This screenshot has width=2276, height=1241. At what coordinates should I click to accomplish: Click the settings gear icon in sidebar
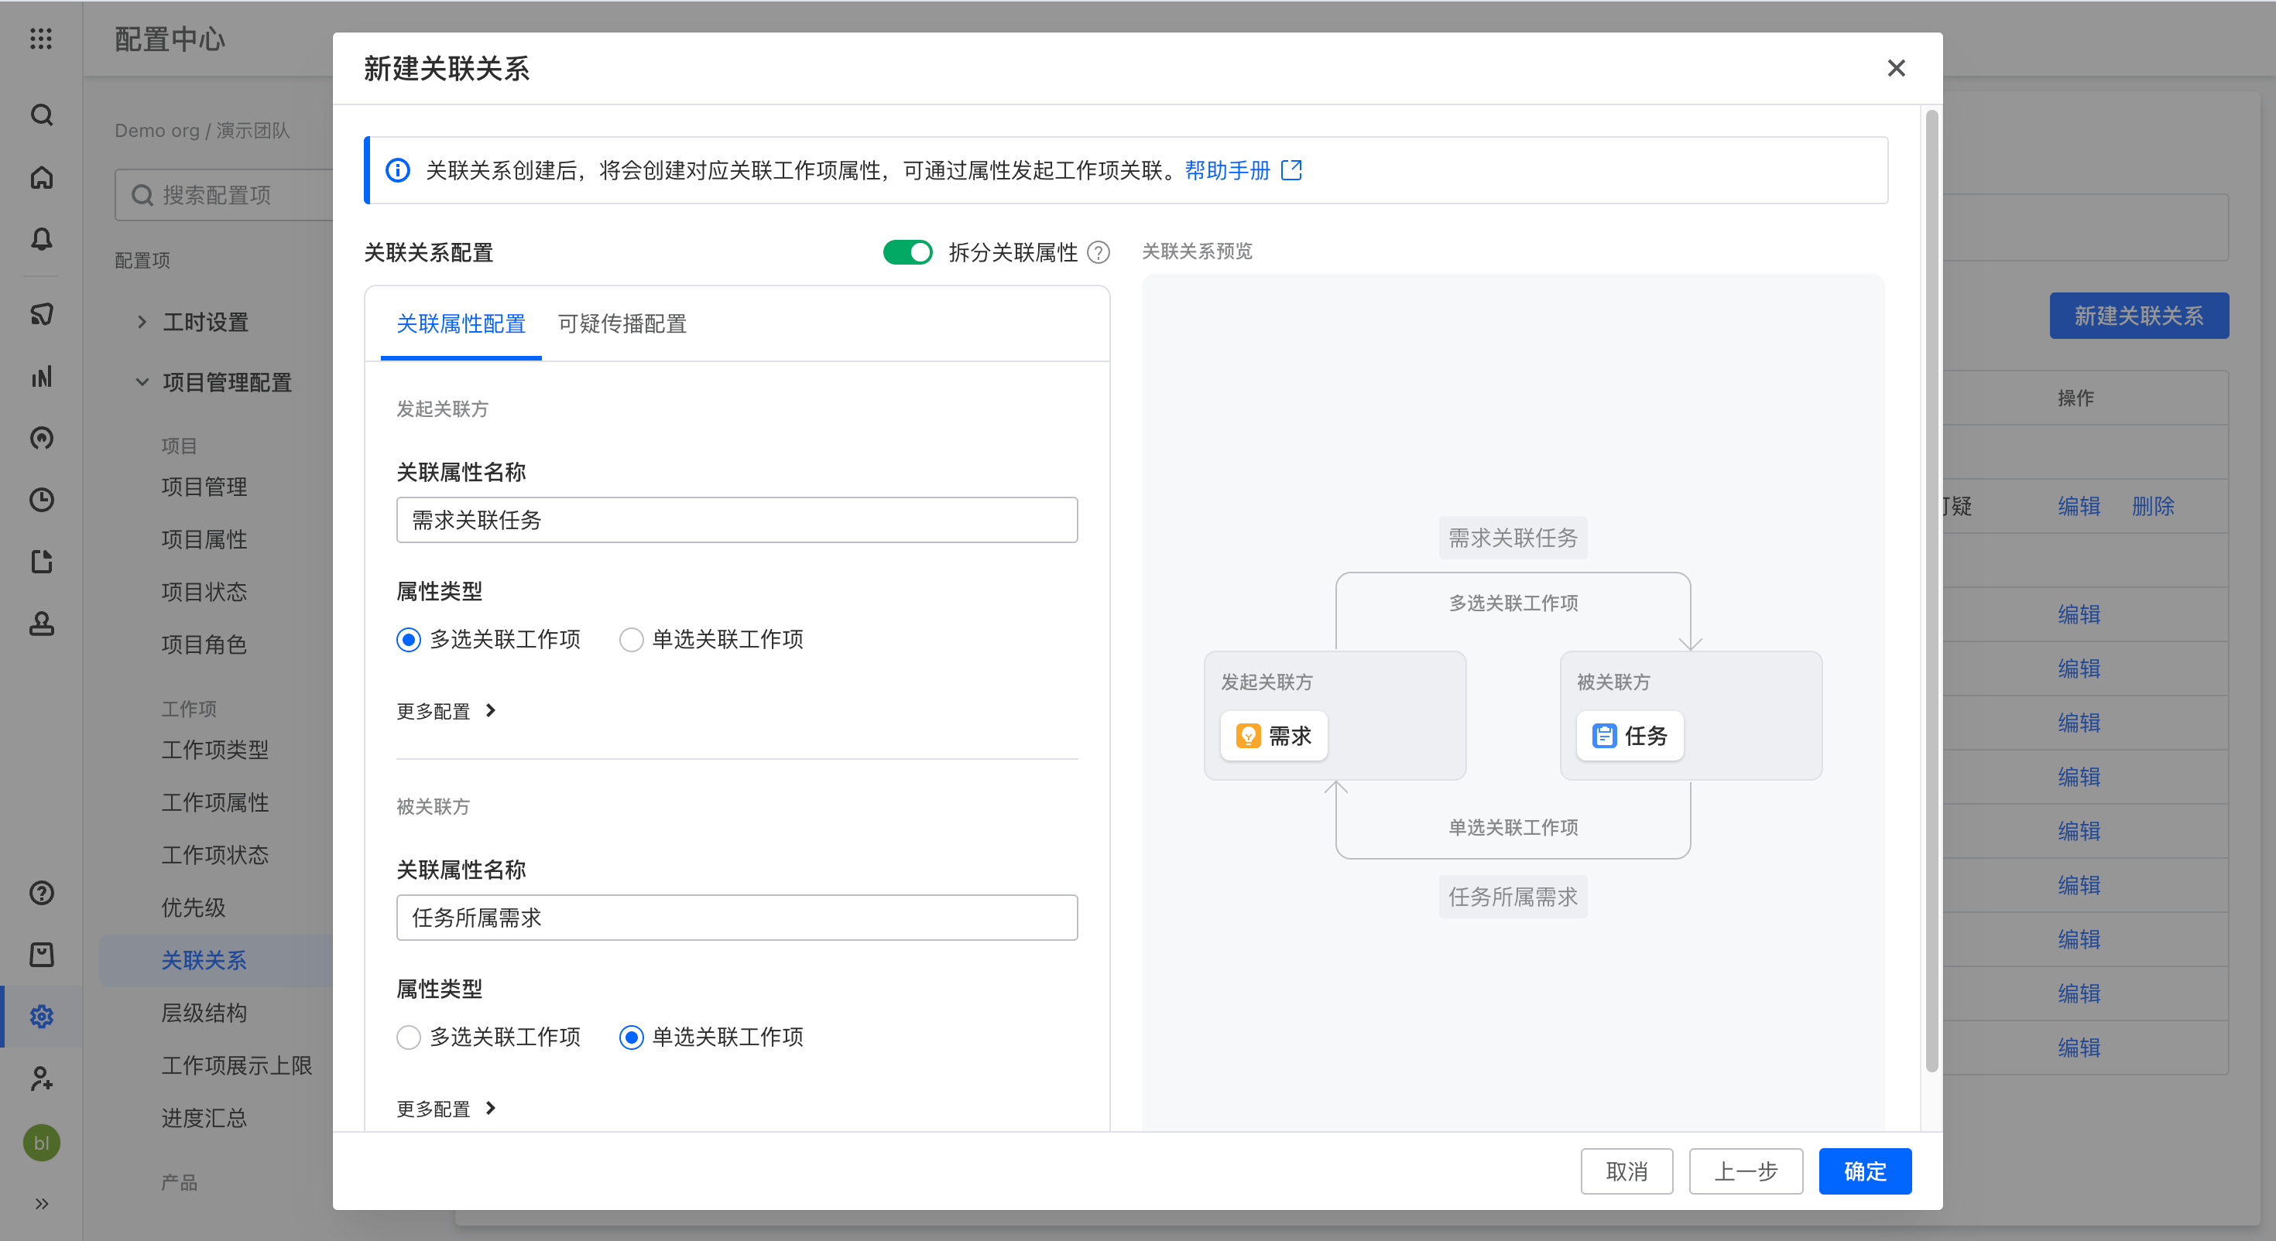point(40,1017)
